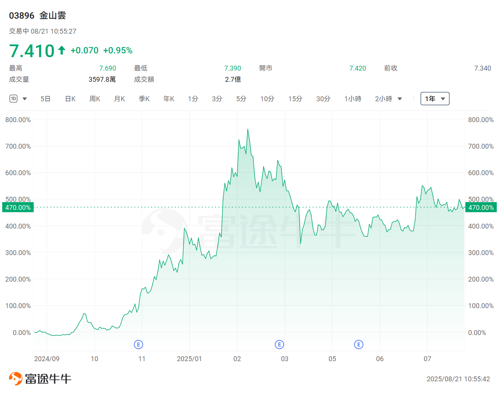Click the stock name 金山雲
The image size is (499, 394).
(53, 16)
